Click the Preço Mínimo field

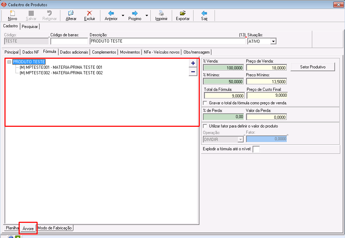click(266, 82)
